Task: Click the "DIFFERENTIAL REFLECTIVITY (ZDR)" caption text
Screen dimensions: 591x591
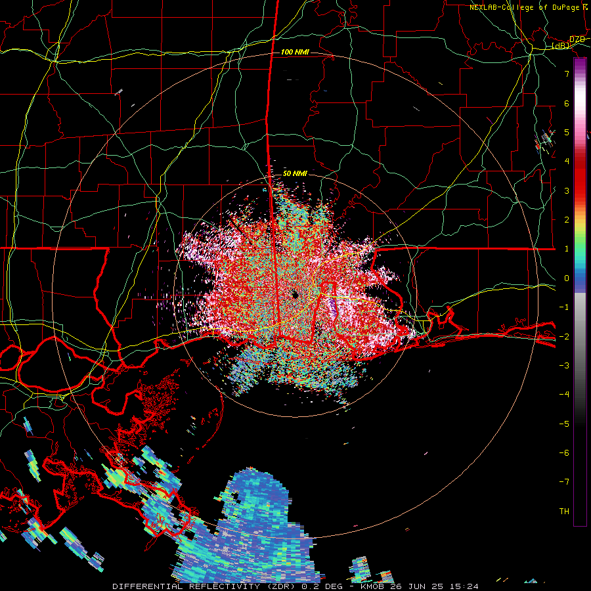Action: pos(204,586)
